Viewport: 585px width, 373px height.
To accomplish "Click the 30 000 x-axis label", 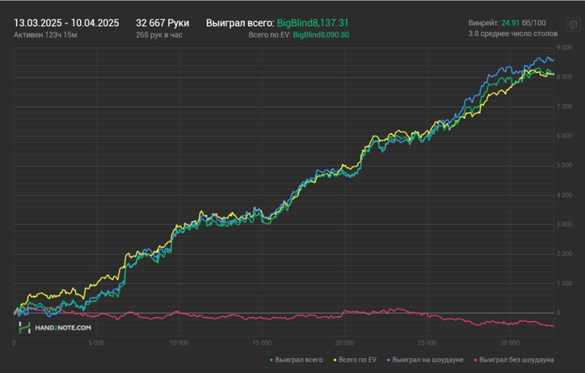I will (510, 343).
